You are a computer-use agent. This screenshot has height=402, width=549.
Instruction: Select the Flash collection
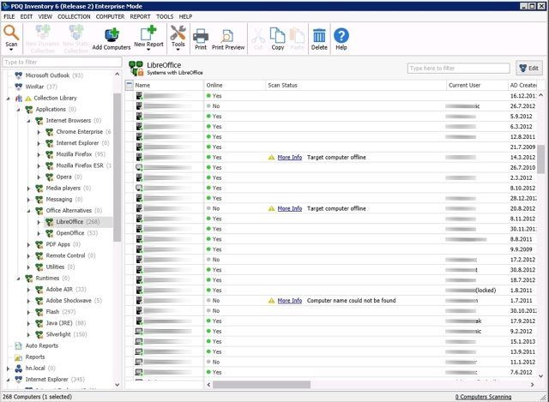[x=55, y=311]
